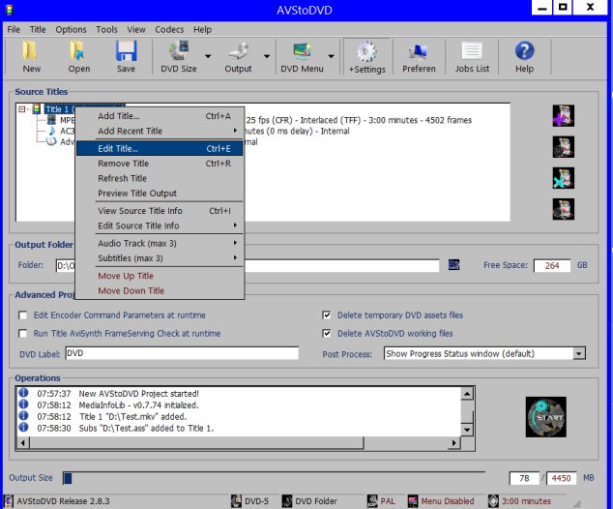
Task: Click the DVD Menu toolbar icon
Action: click(x=302, y=51)
